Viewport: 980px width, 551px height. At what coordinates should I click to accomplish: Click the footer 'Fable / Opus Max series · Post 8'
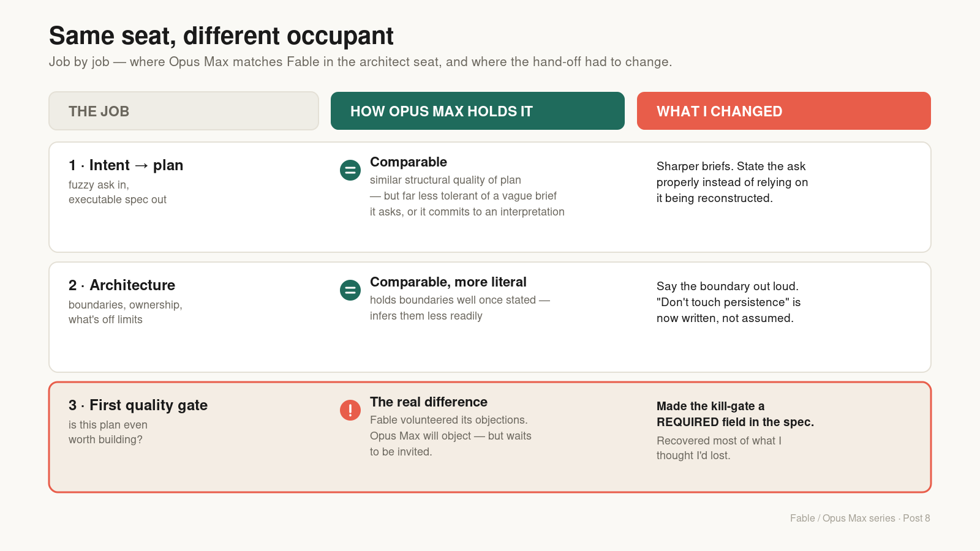click(860, 518)
